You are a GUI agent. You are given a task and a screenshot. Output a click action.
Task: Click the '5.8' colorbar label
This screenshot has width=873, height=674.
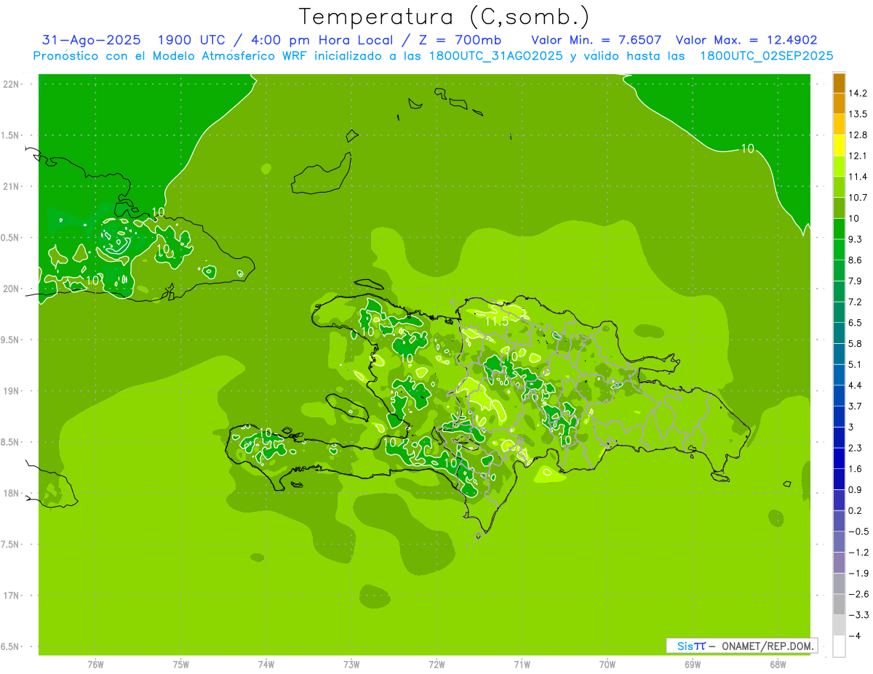pyautogui.click(x=856, y=343)
